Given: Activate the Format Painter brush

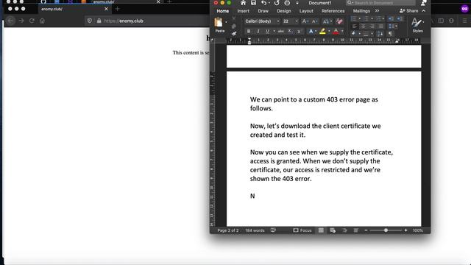Looking at the screenshot, I should click(x=234, y=34).
